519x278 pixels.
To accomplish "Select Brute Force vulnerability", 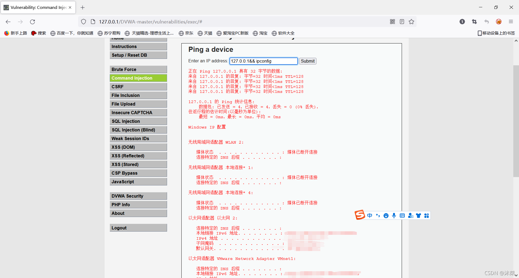I will tap(138, 69).
